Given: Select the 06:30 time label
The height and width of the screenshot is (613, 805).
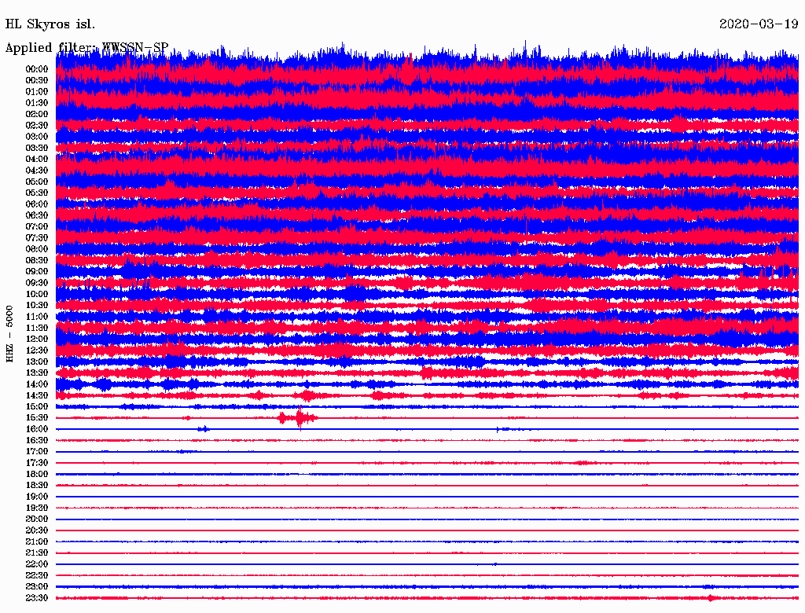Looking at the screenshot, I should (x=37, y=215).
